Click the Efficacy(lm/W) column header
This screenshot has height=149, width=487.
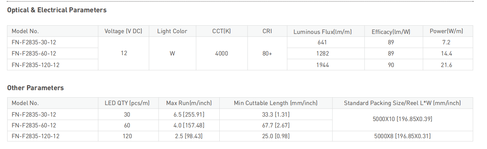(x=391, y=32)
